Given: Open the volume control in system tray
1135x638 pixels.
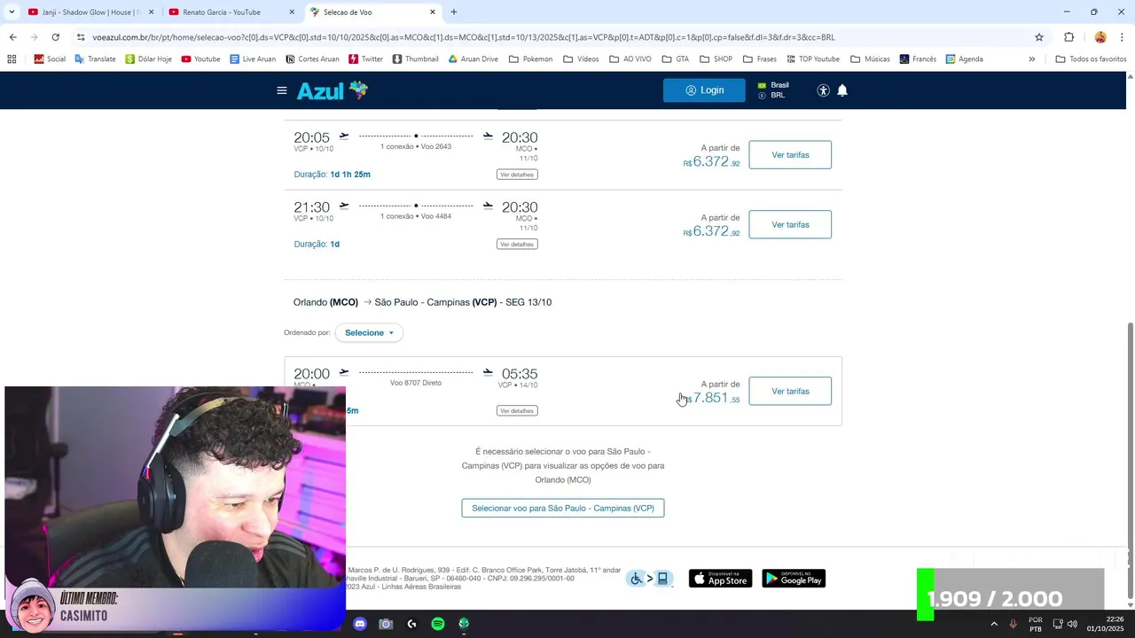Looking at the screenshot, I should point(1072,624).
